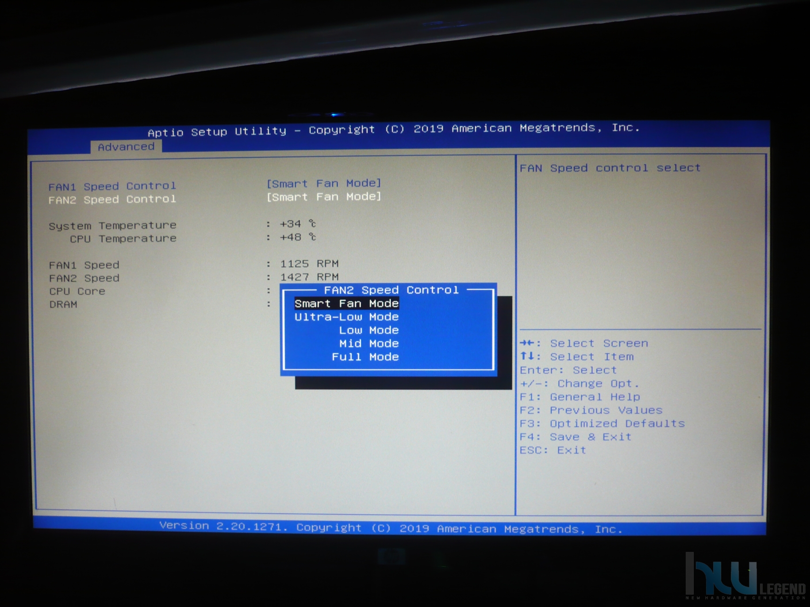The image size is (810, 607).
Task: Click the 1125 RPM value
Action: [309, 263]
